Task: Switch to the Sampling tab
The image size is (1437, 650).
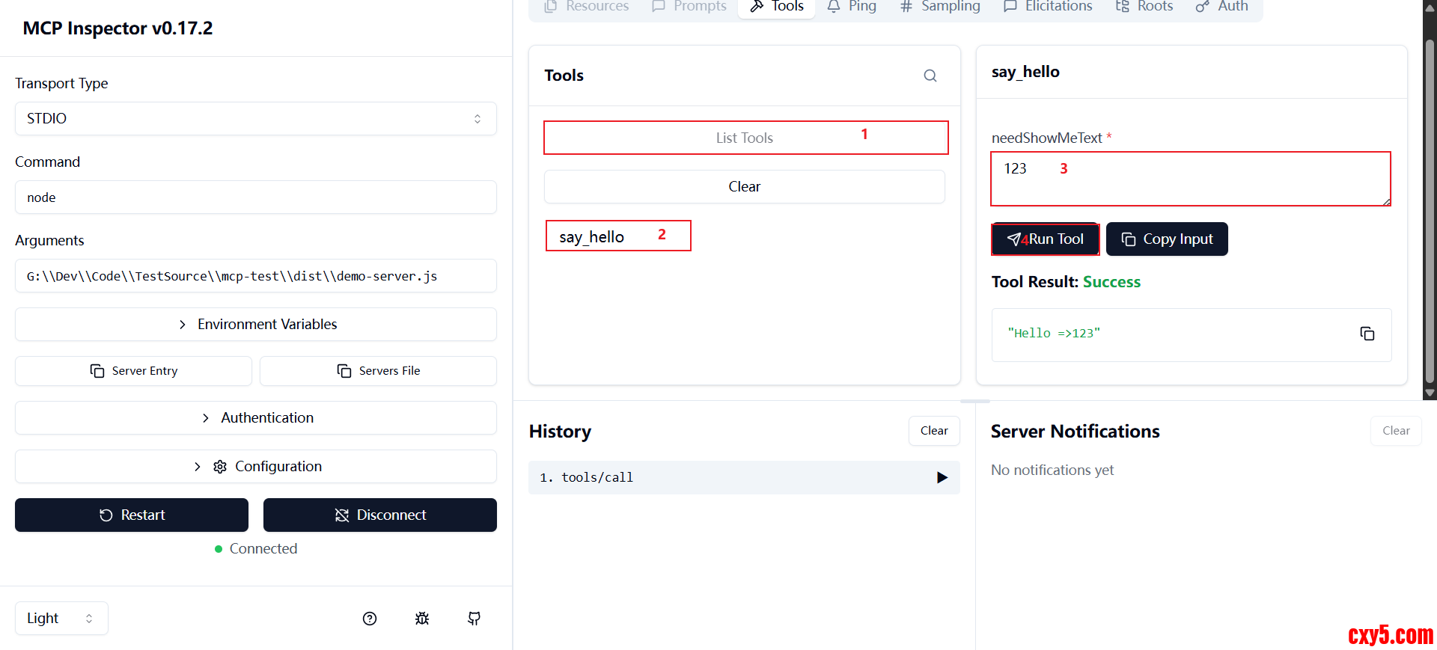Action: tap(940, 7)
